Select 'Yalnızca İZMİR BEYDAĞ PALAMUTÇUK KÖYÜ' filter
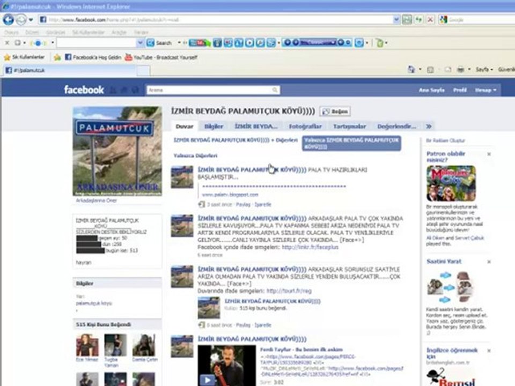Image resolution: width=515 pixels, height=386 pixels. (x=351, y=144)
